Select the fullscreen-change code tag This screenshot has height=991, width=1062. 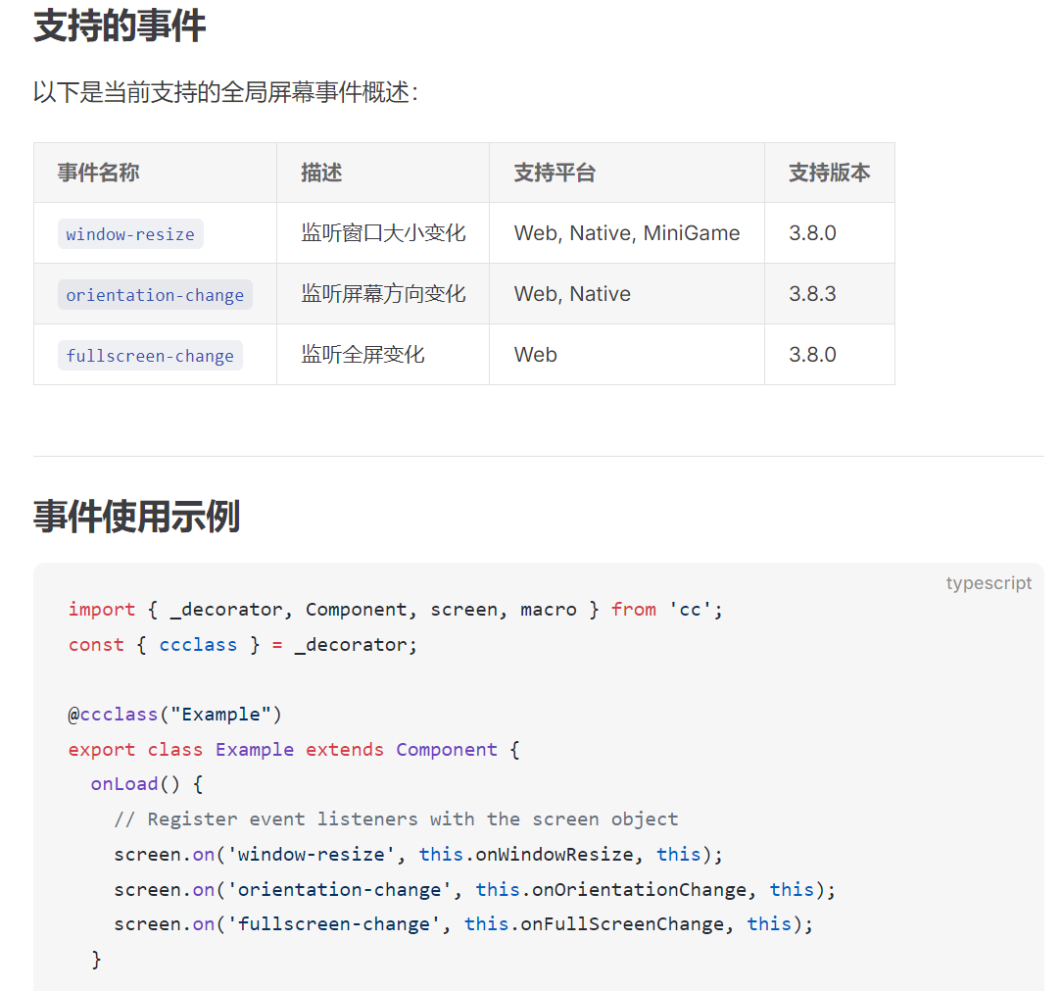pos(150,356)
